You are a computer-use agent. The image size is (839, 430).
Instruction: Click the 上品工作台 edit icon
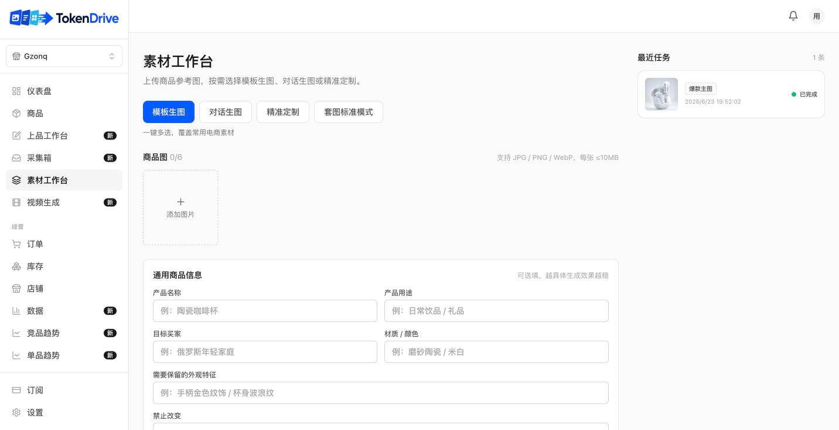click(16, 136)
